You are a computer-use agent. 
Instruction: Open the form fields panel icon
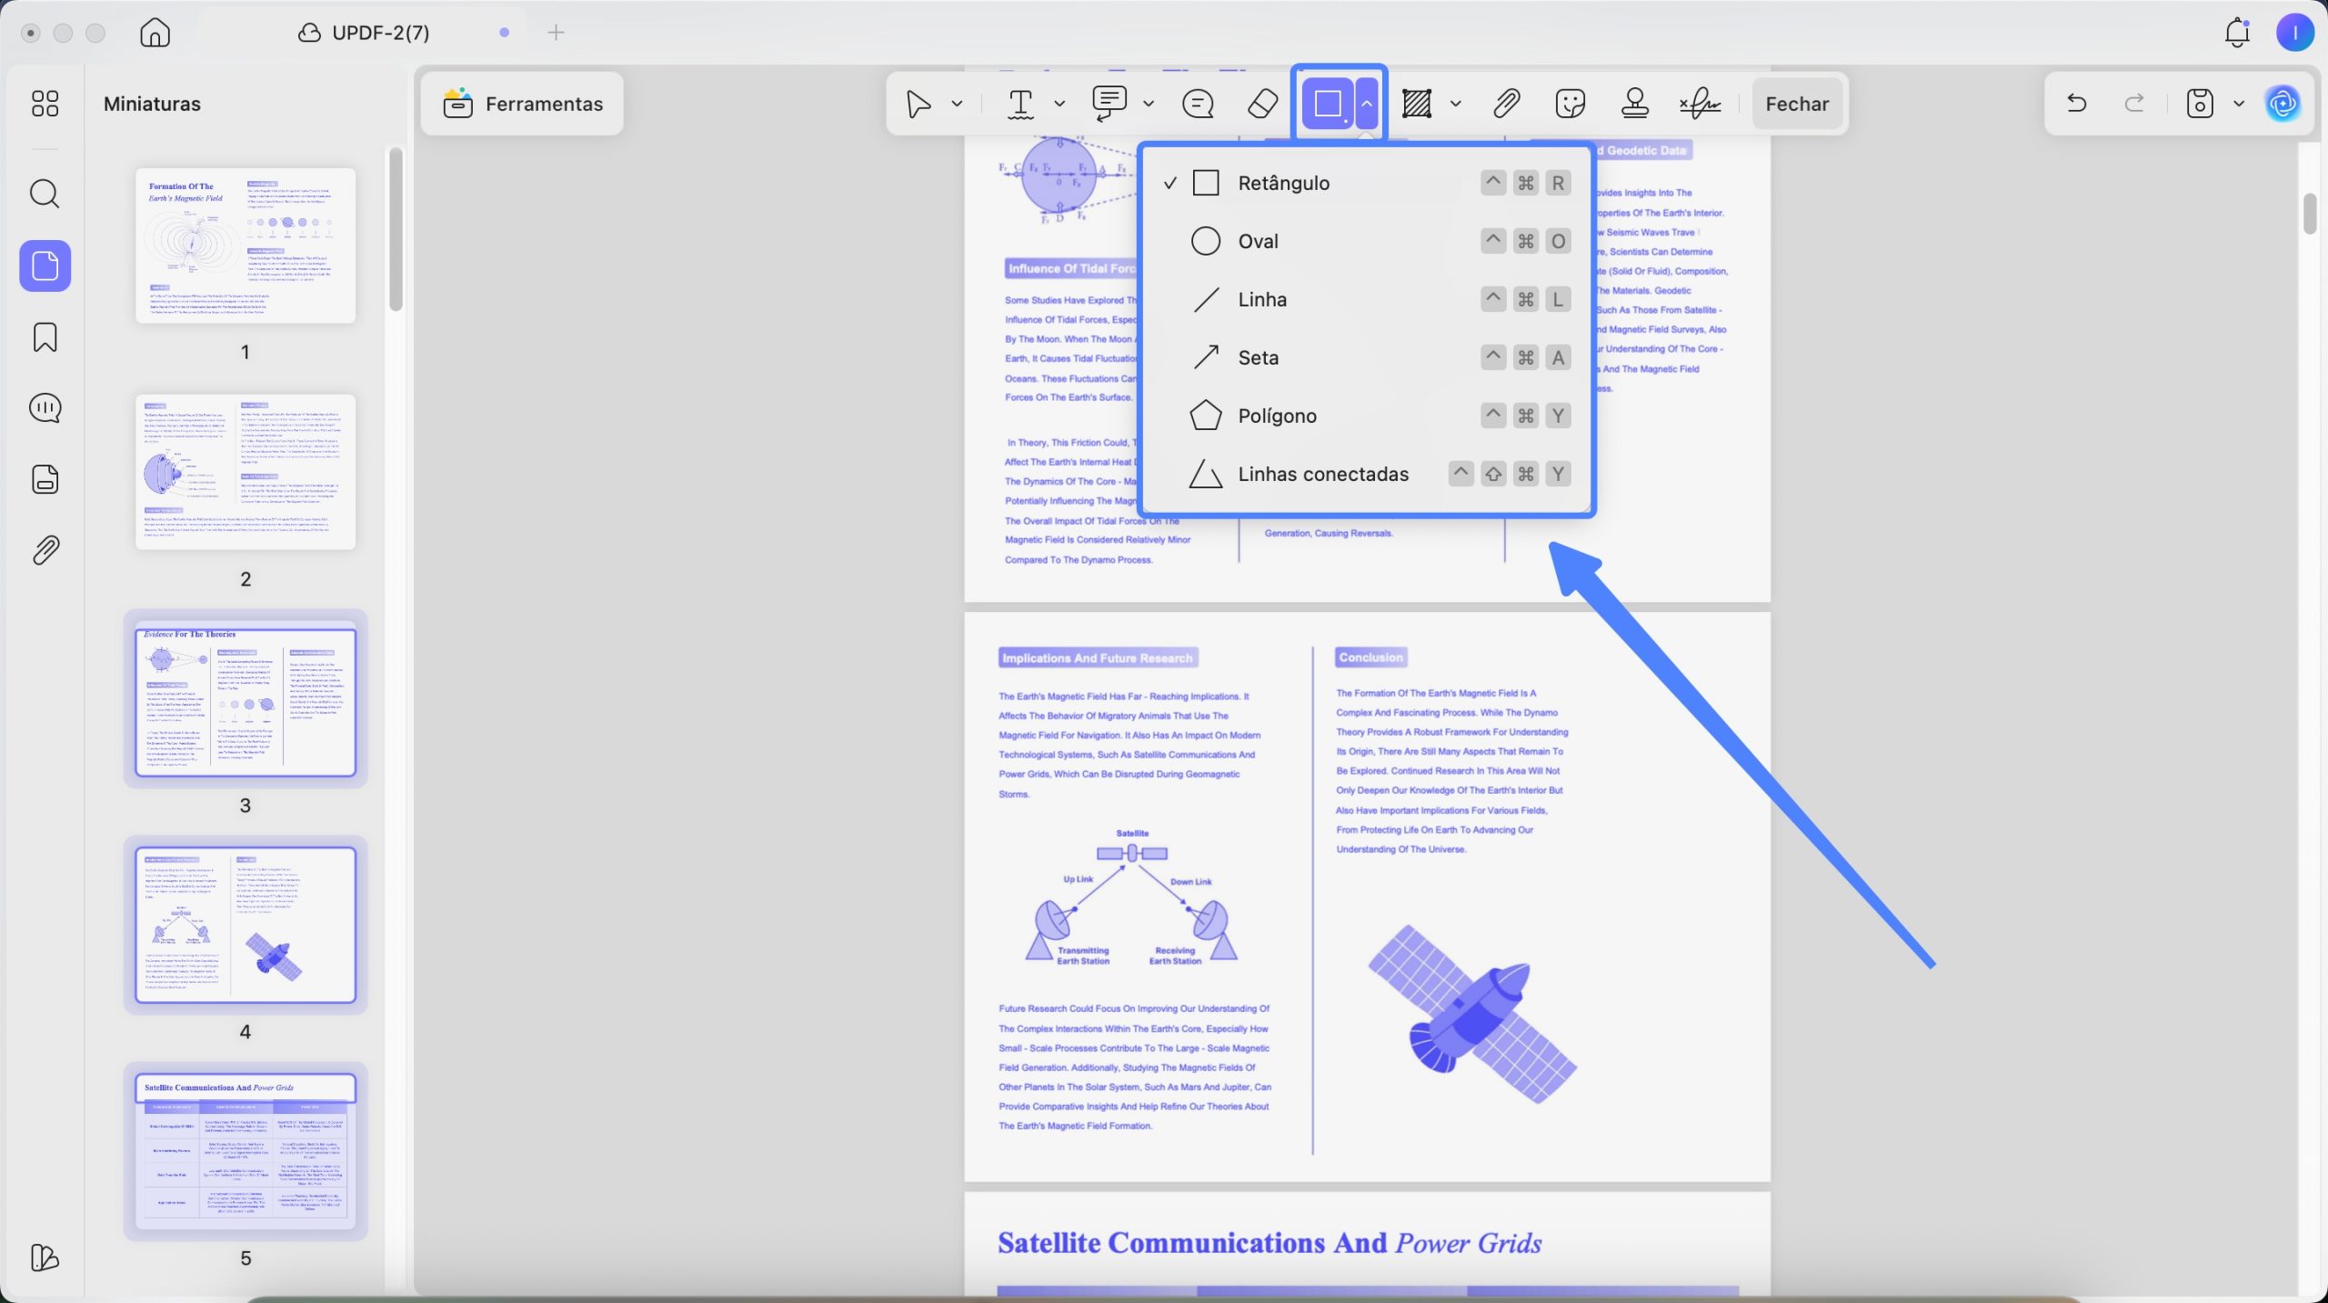(45, 479)
